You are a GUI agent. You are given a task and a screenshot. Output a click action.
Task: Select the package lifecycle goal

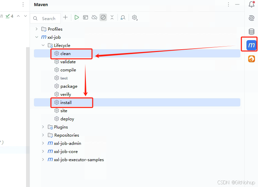(x=137, y=86)
